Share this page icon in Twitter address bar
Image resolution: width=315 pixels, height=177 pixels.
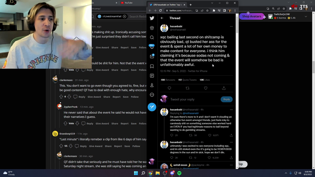202,10
